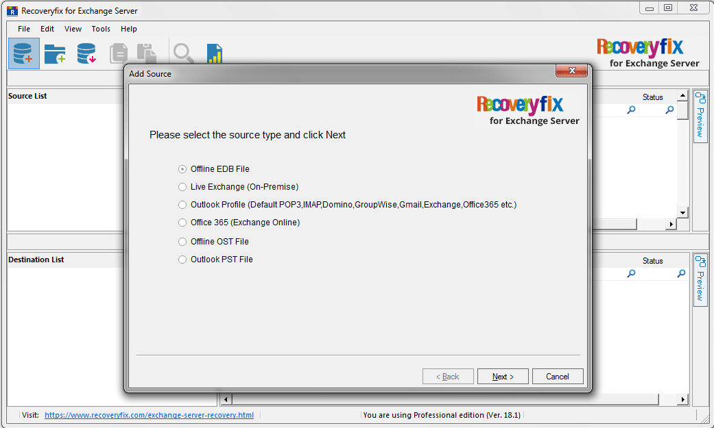Open the Tools menu
The height and width of the screenshot is (428, 714).
(101, 29)
